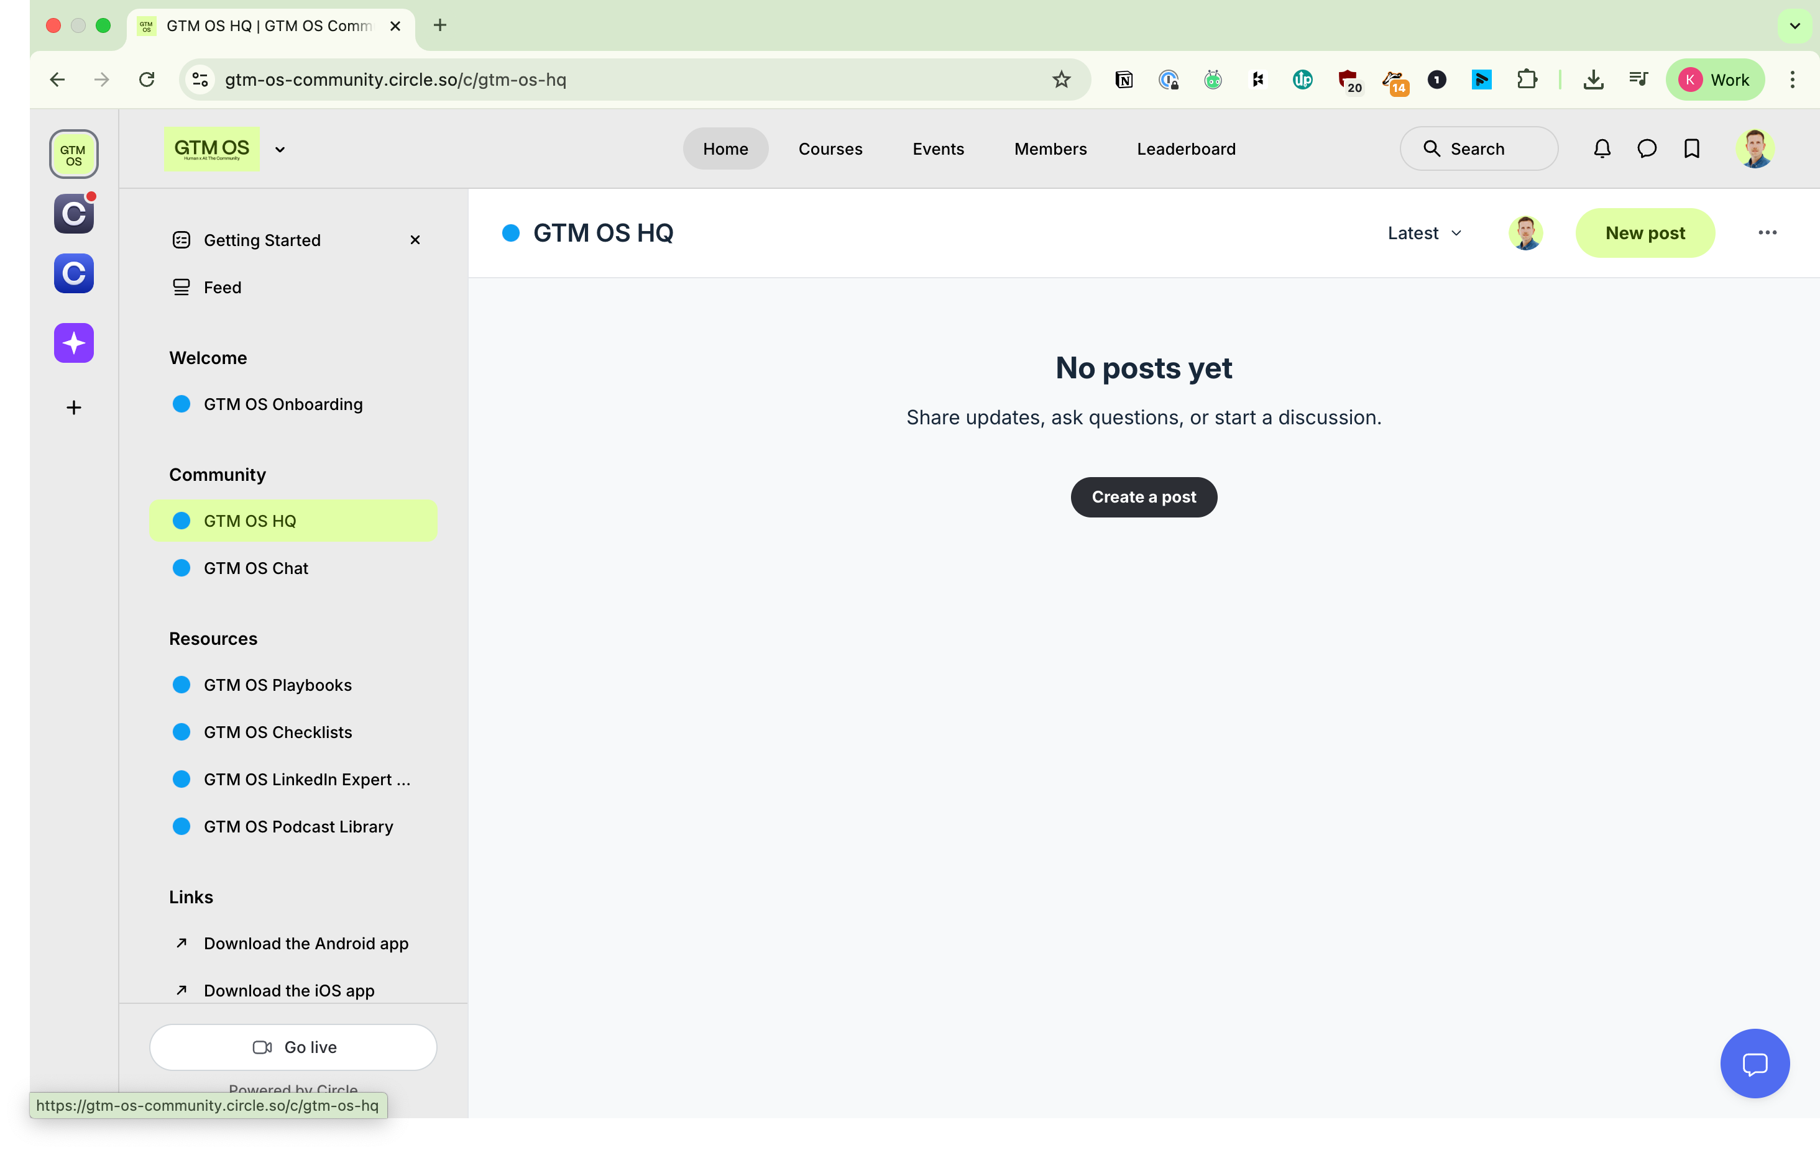Click the purple sparkle AI icon
The width and height of the screenshot is (1820, 1153).
73,343
